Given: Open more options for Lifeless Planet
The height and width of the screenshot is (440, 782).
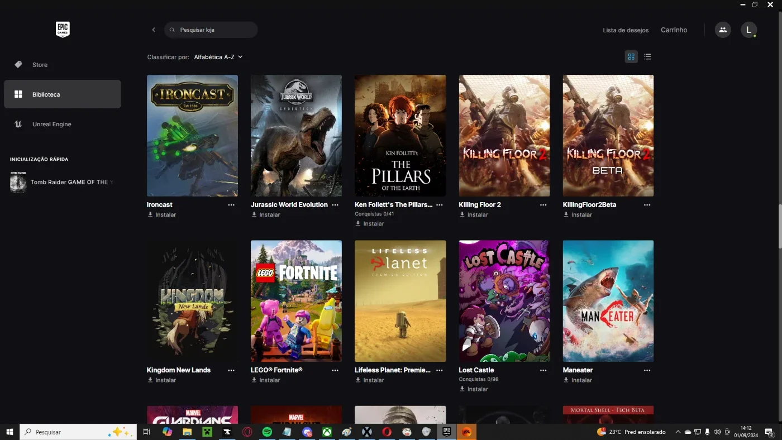Looking at the screenshot, I should [439, 370].
